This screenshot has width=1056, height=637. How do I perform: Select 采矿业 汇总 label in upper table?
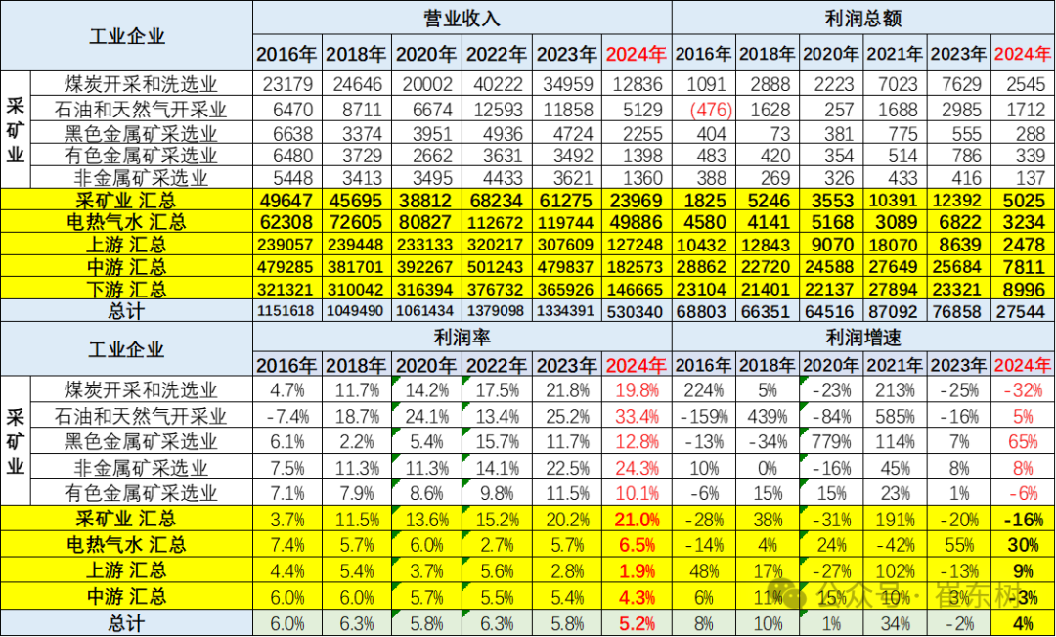(x=126, y=201)
